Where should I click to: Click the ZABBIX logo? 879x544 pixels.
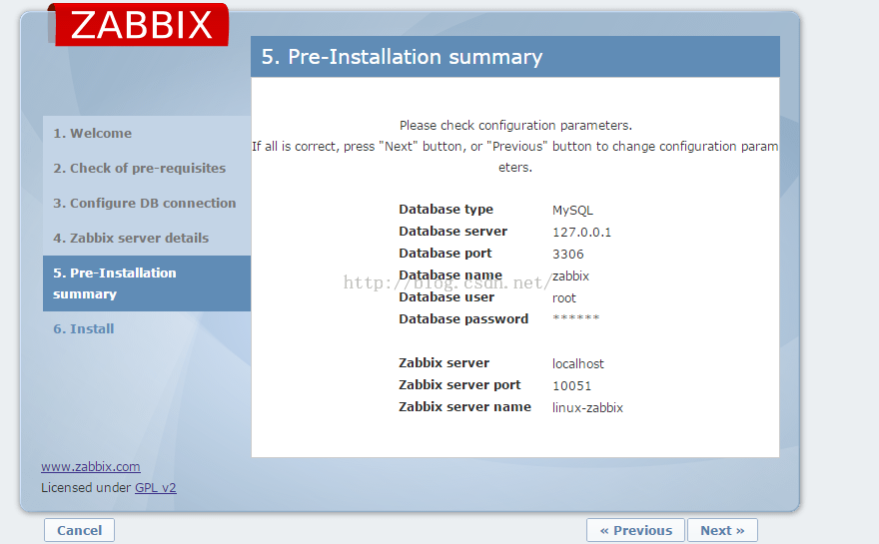pyautogui.click(x=139, y=25)
